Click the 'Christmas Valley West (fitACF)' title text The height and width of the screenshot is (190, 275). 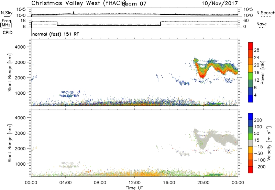click(79, 3)
